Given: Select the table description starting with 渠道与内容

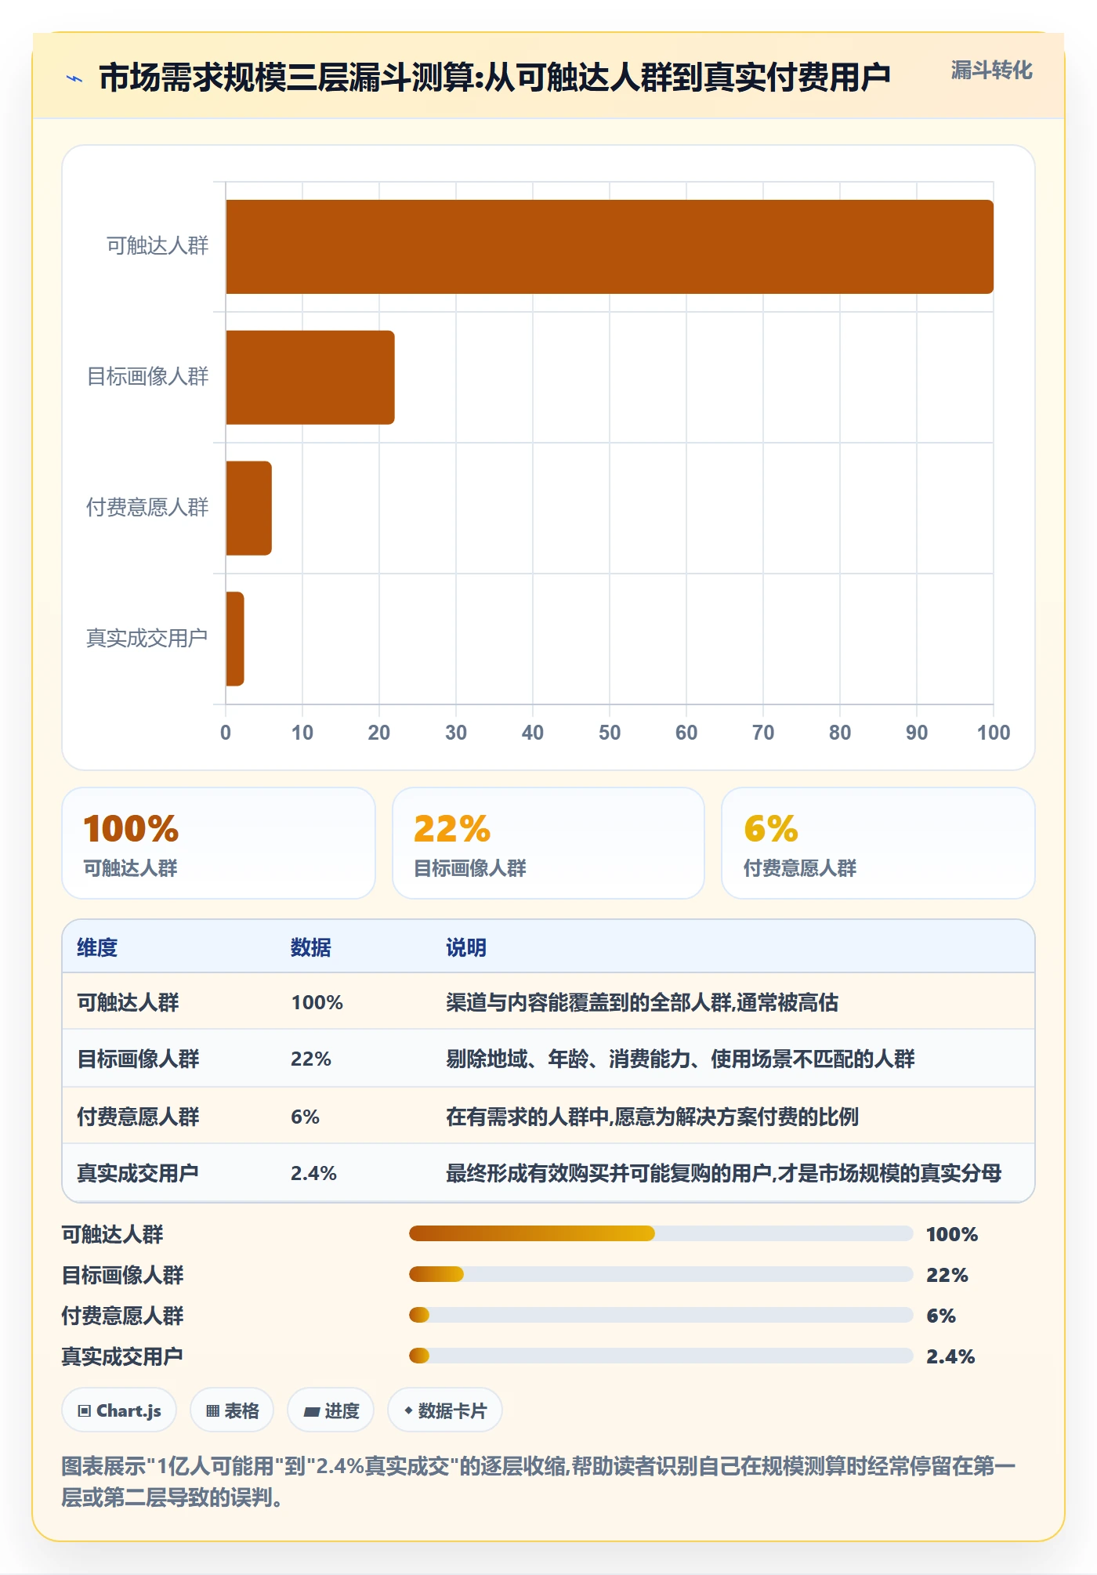Looking at the screenshot, I should pyautogui.click(x=643, y=1002).
